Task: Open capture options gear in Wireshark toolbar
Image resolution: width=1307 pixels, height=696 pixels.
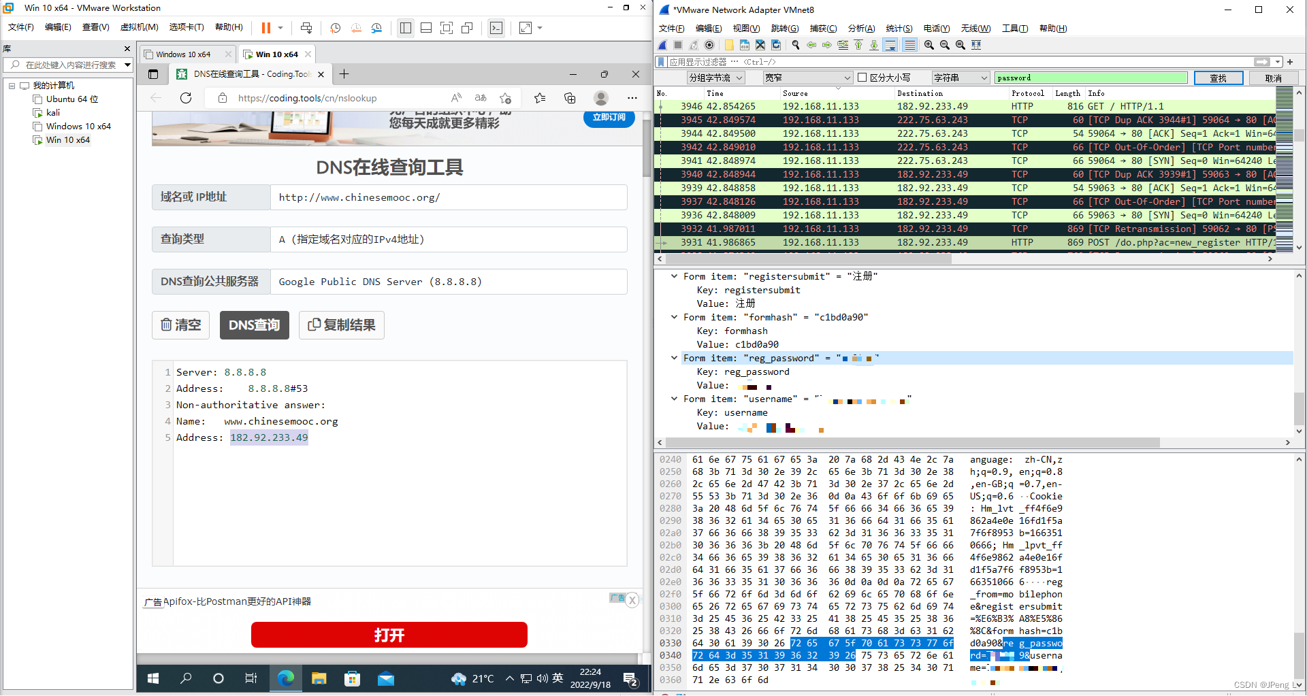Action: (x=709, y=45)
